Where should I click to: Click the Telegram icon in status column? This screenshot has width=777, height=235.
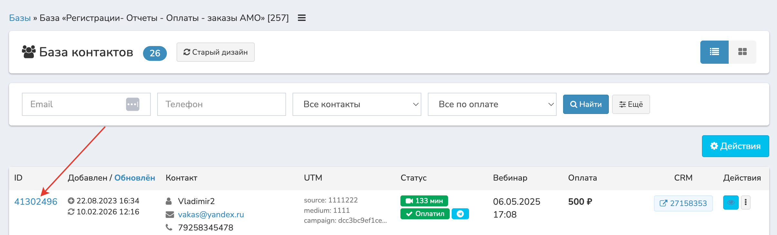tap(460, 214)
